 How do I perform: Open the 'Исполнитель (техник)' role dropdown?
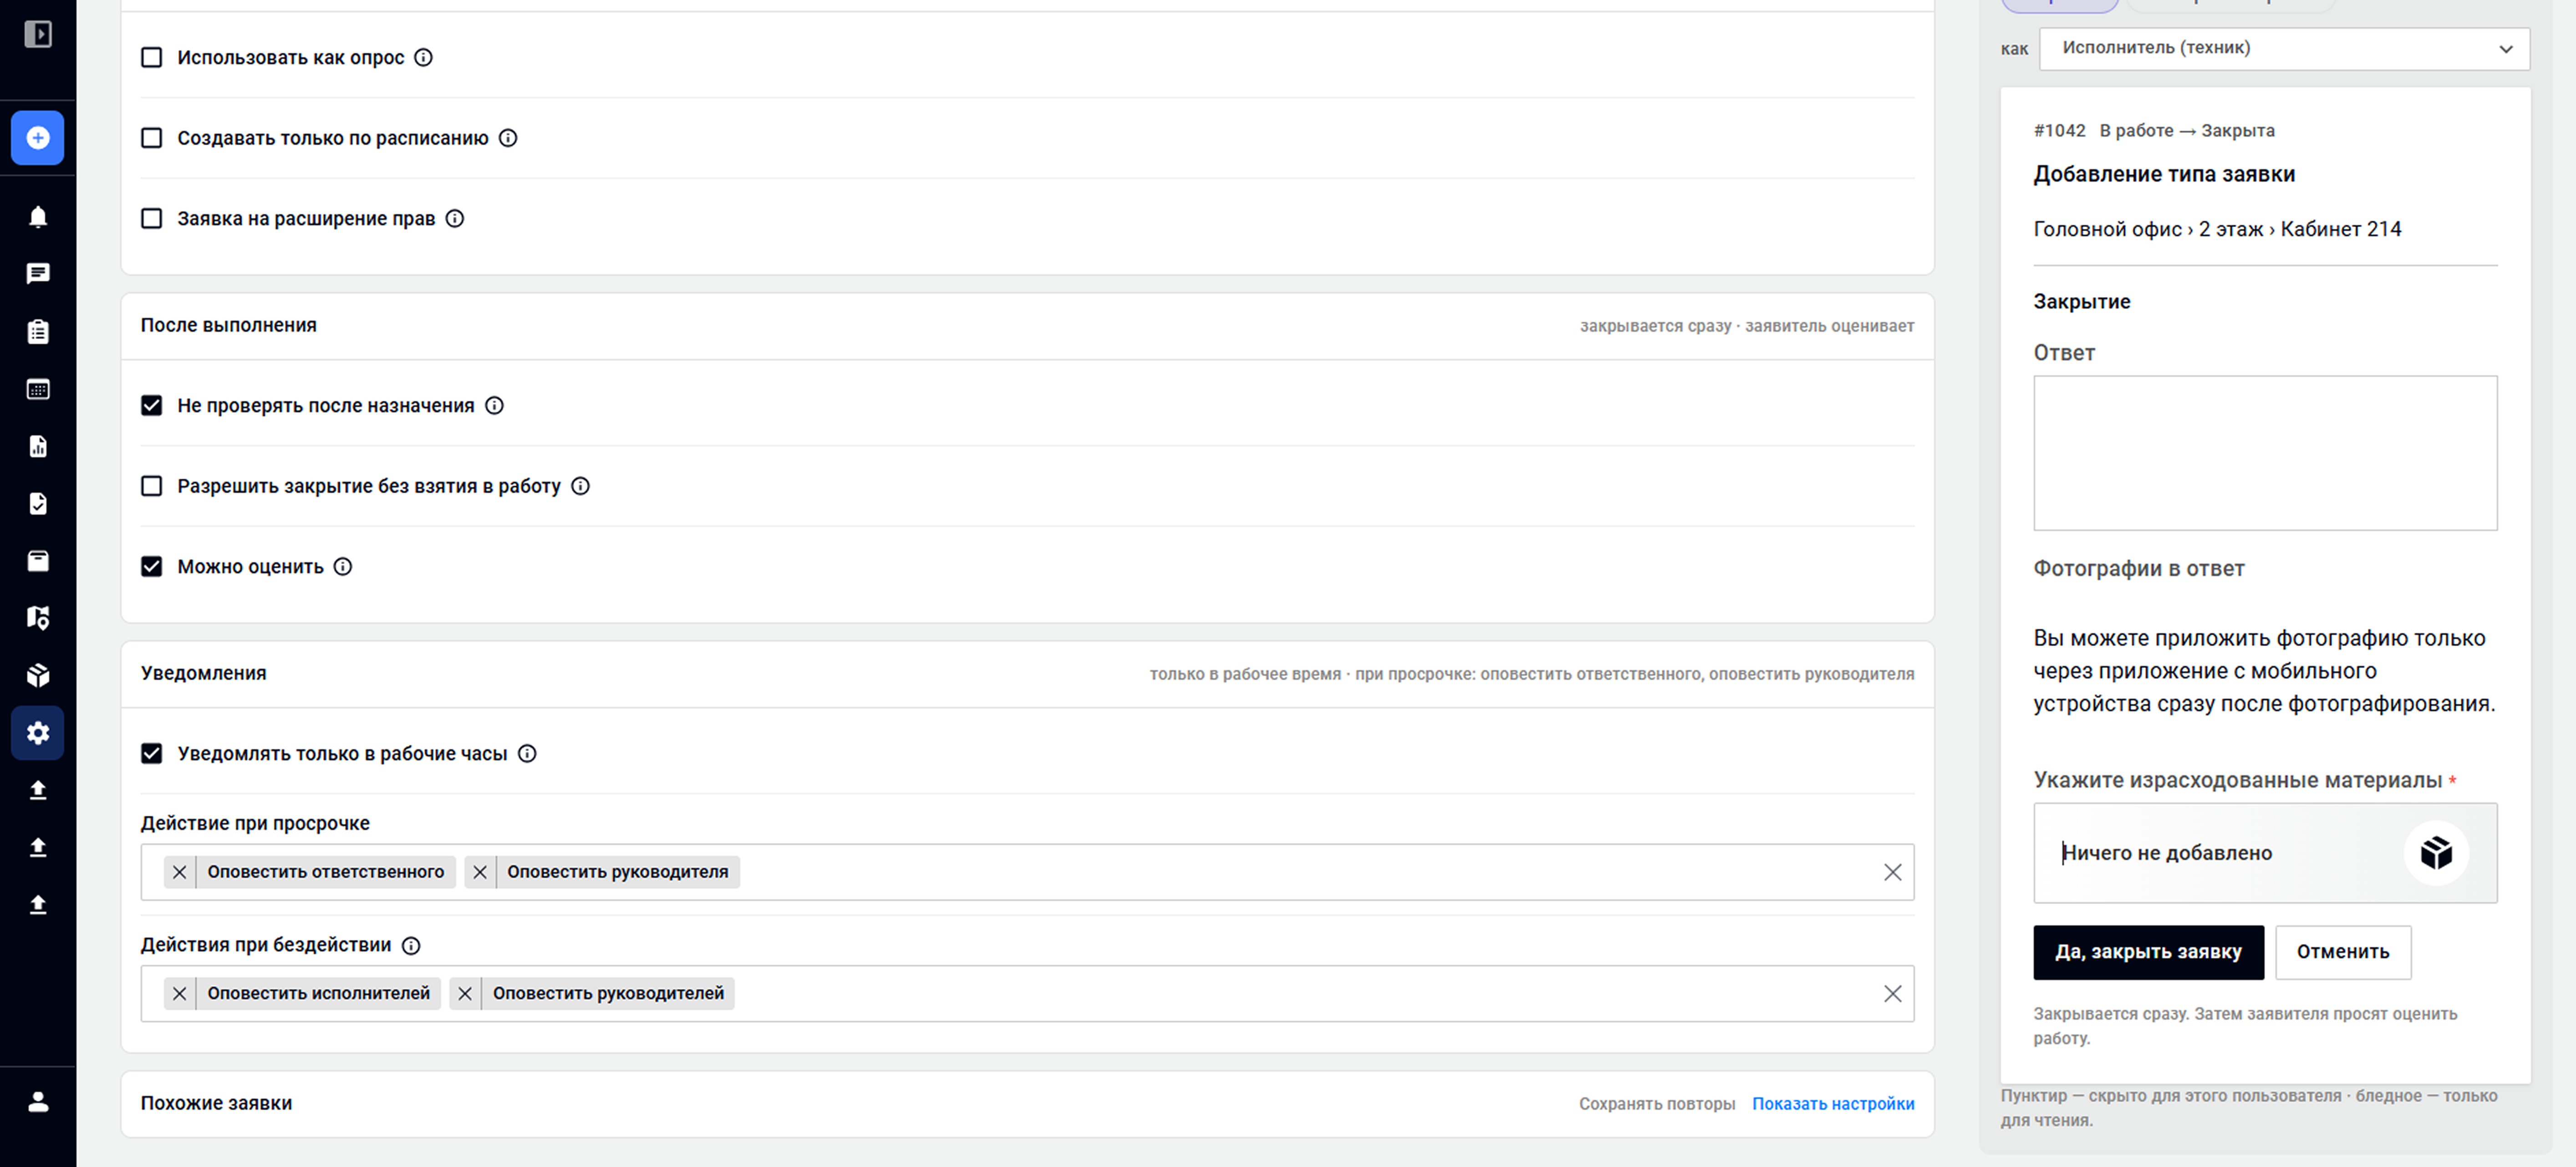coord(2284,48)
